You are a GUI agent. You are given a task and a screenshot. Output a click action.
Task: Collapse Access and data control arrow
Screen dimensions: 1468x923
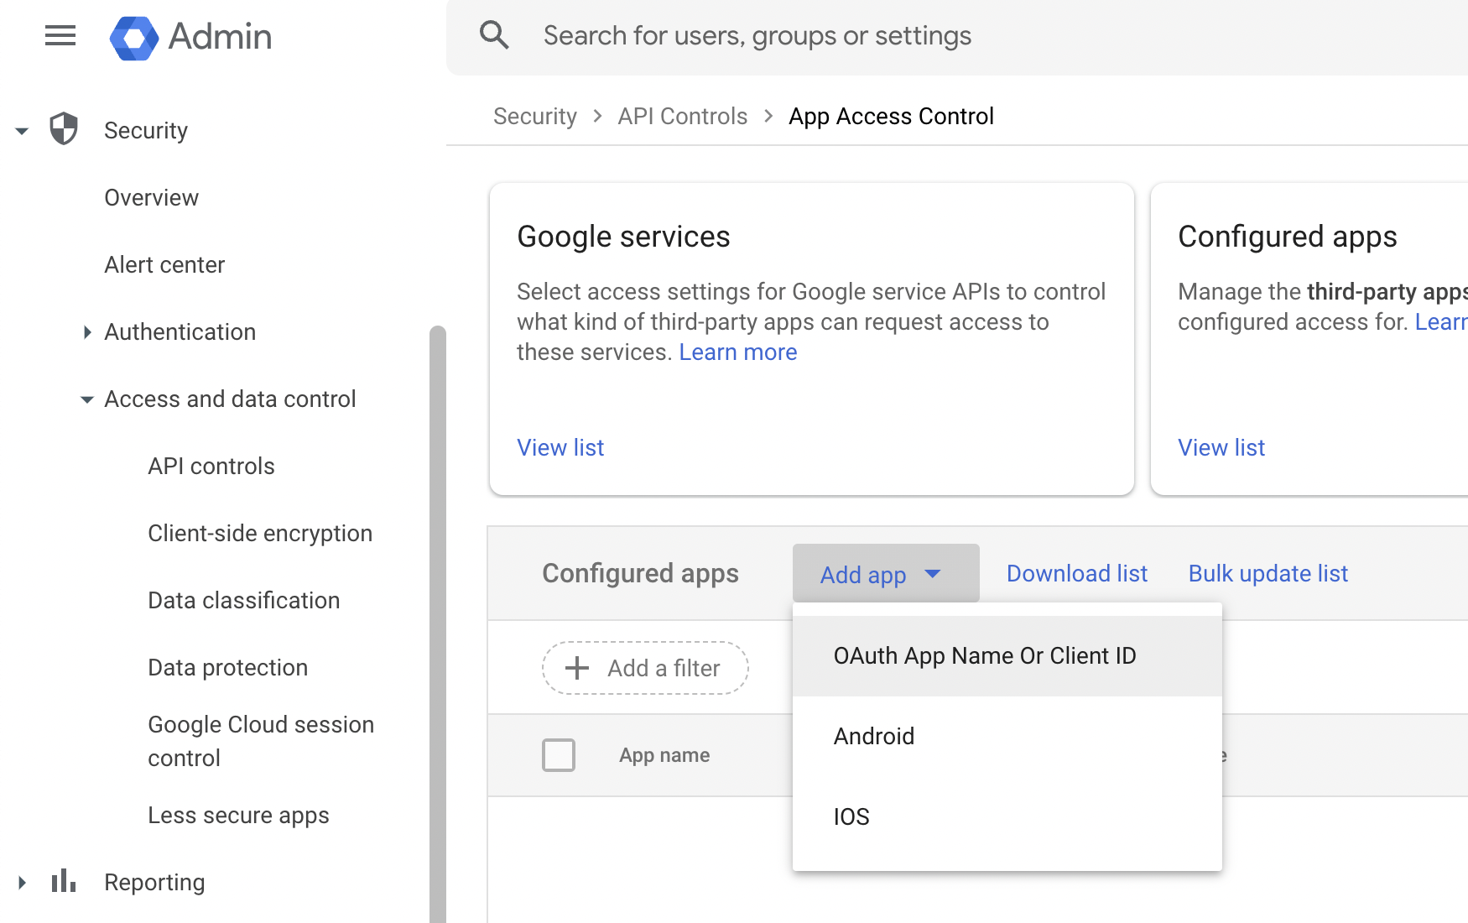pyautogui.click(x=87, y=399)
